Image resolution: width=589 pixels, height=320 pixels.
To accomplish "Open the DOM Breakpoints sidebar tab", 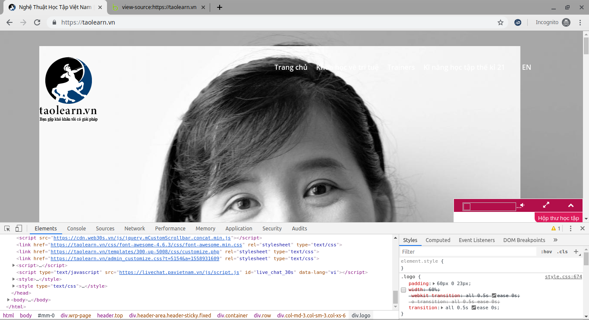I will 524,240.
